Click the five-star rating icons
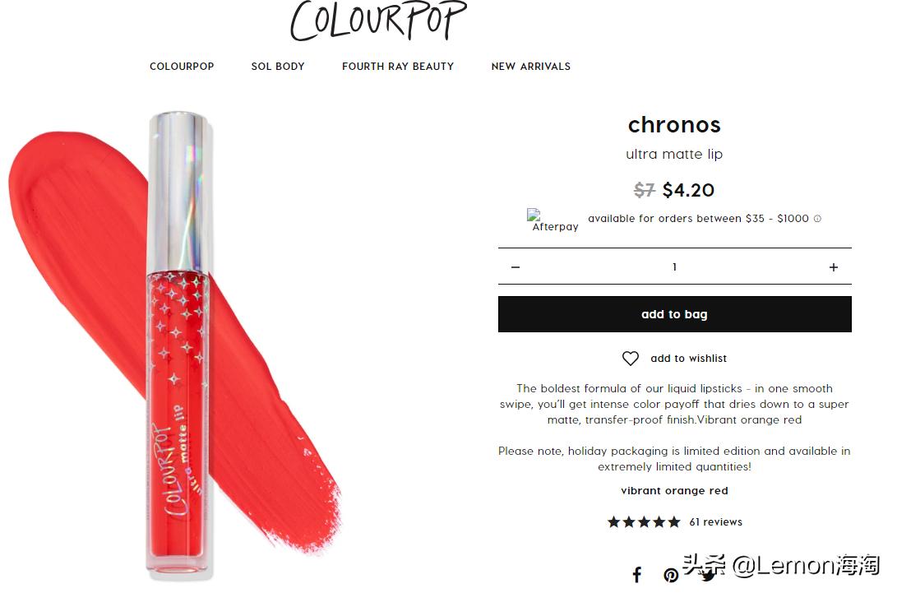The height and width of the screenshot is (593, 897). pos(644,522)
